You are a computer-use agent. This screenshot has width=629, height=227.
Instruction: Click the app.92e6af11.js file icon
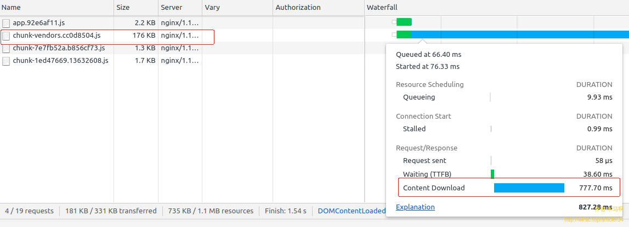(x=6, y=23)
